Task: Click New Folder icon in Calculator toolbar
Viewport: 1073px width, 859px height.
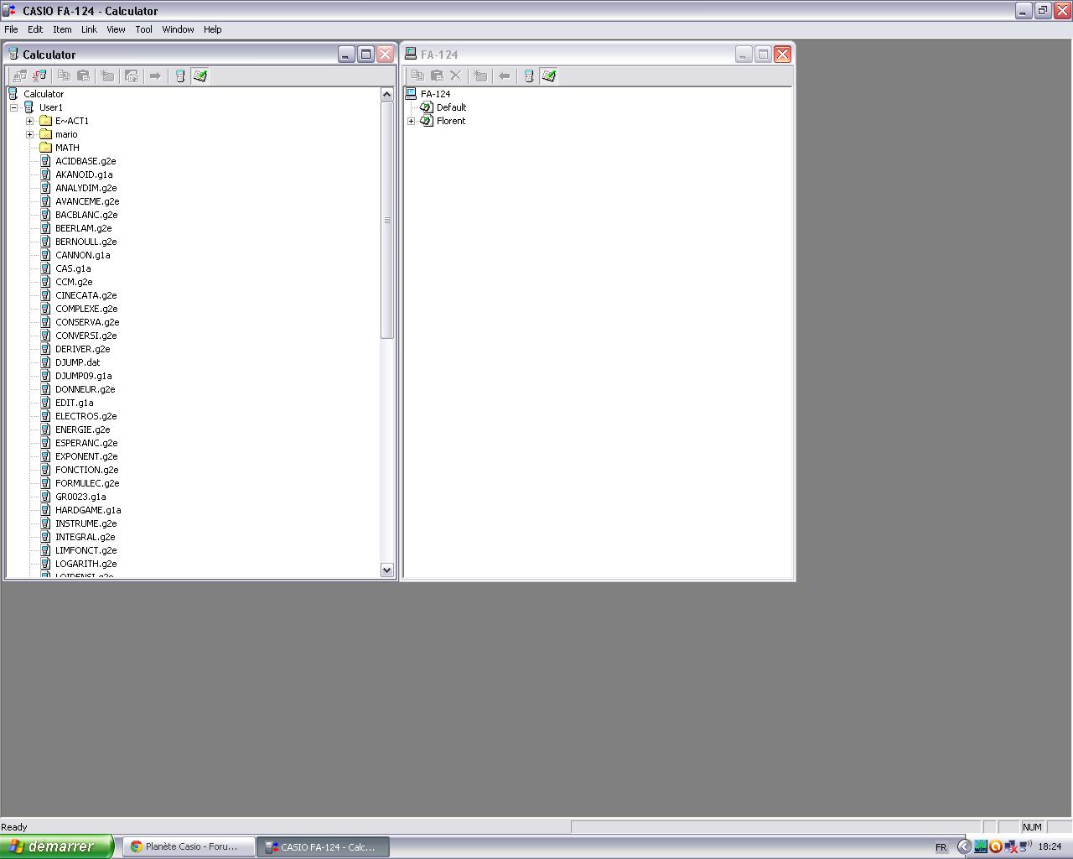Action: (107, 75)
